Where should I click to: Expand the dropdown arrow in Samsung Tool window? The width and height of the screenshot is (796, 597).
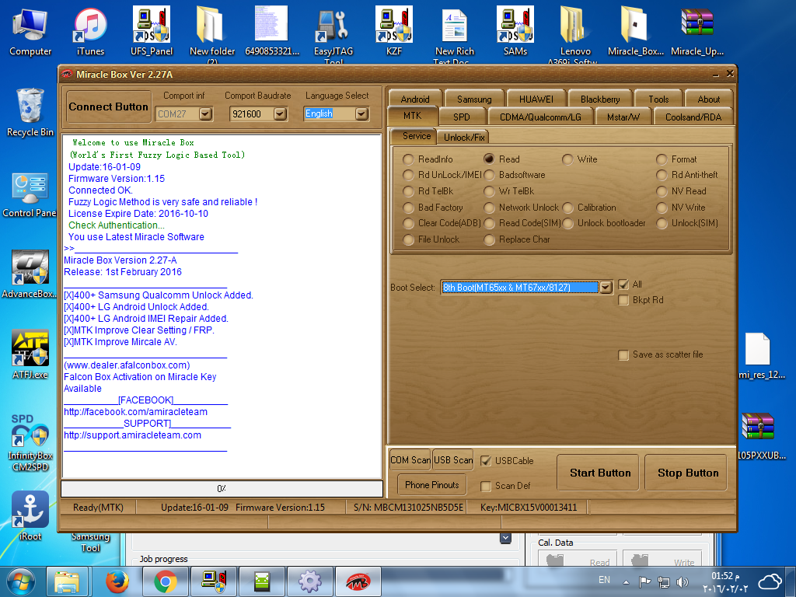pyautogui.click(x=505, y=538)
